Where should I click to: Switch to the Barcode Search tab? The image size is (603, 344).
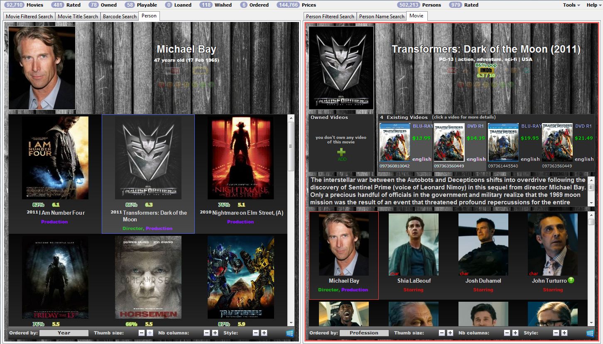120,16
